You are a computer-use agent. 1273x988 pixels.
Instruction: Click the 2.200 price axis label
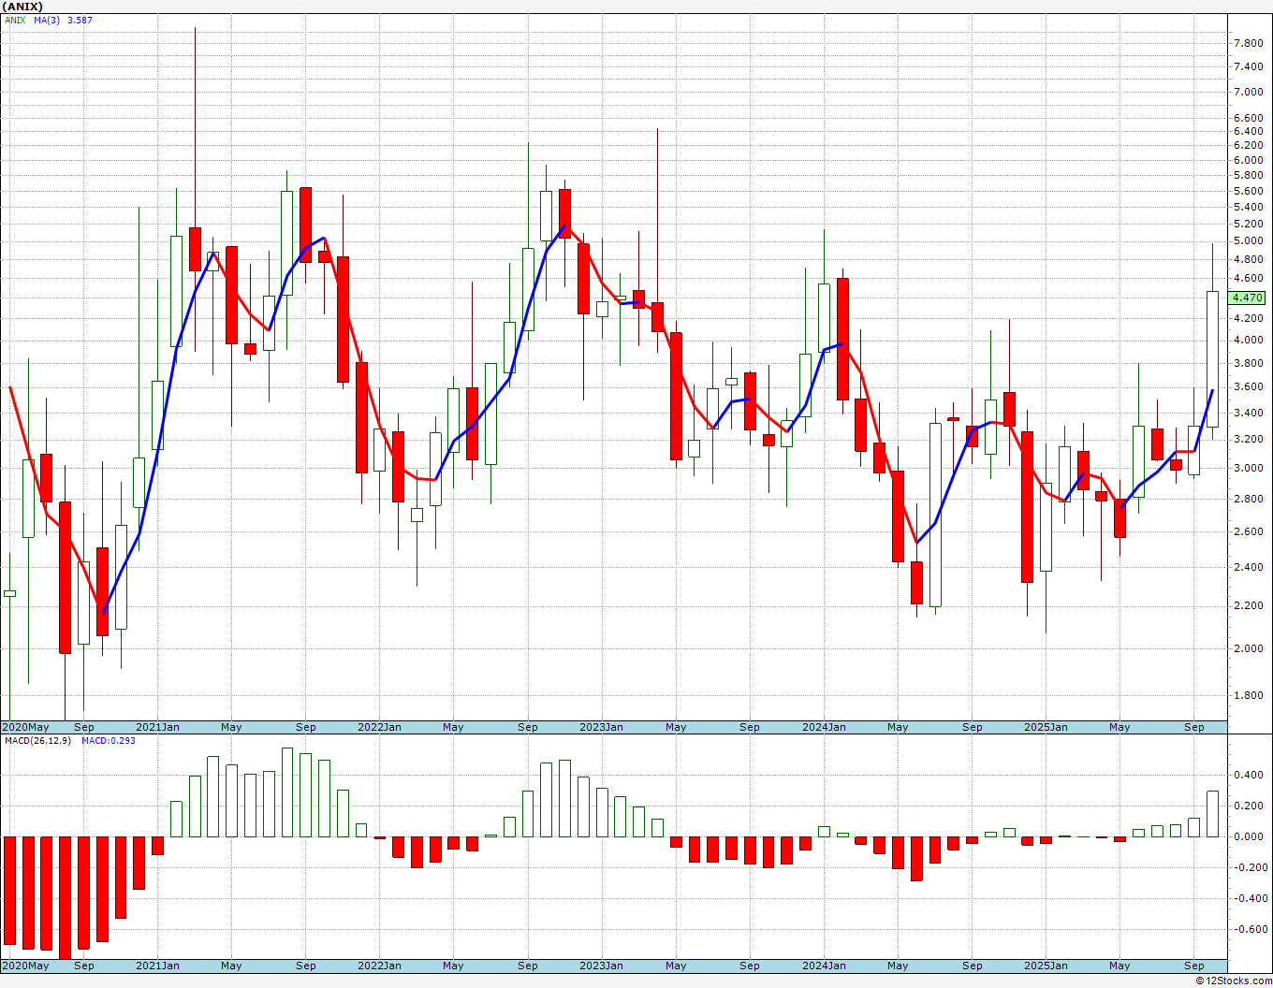coord(1248,605)
